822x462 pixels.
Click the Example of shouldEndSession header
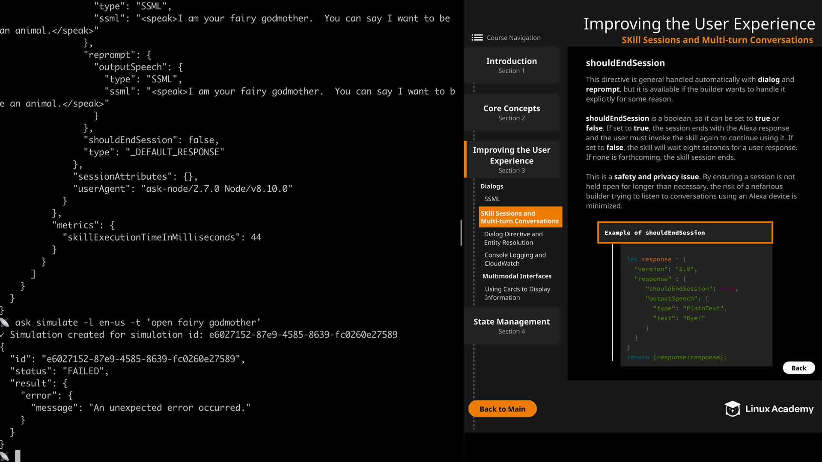[685, 233]
